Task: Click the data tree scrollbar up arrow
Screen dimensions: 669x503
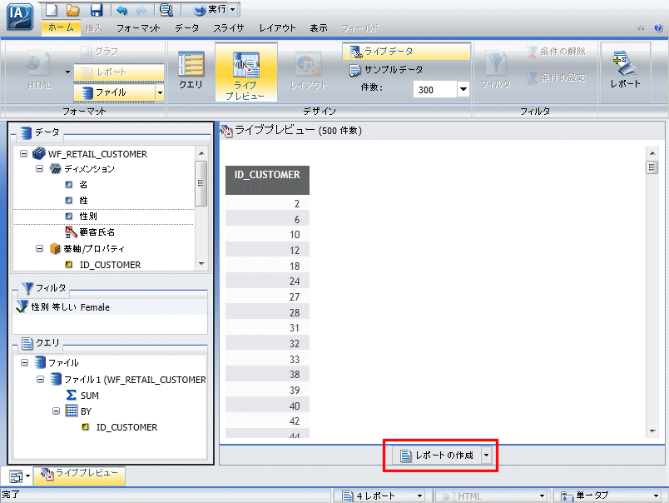Action: click(201, 153)
